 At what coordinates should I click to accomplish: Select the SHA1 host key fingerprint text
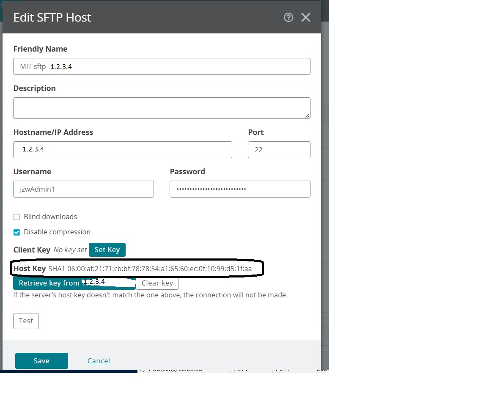(x=150, y=269)
